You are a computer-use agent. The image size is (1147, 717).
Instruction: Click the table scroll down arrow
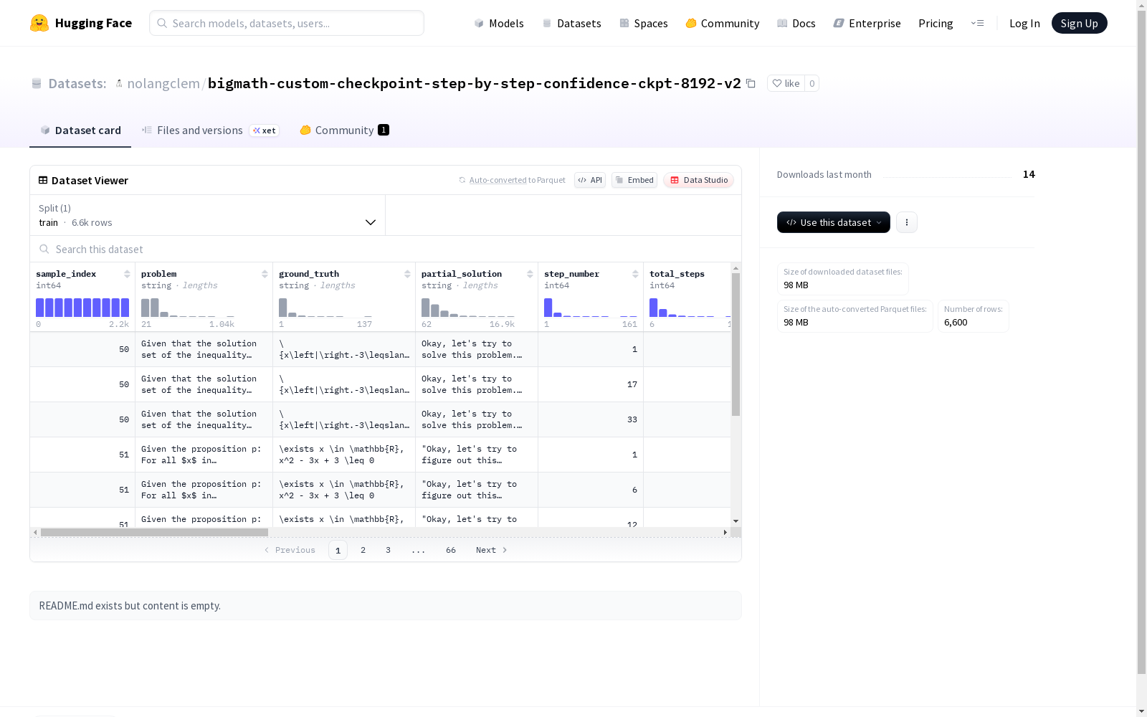coord(736,521)
